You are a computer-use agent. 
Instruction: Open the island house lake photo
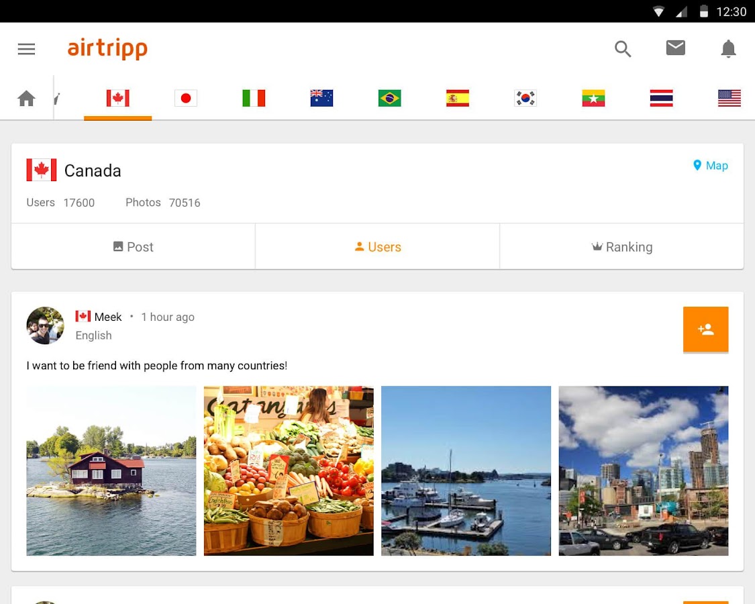pos(111,470)
